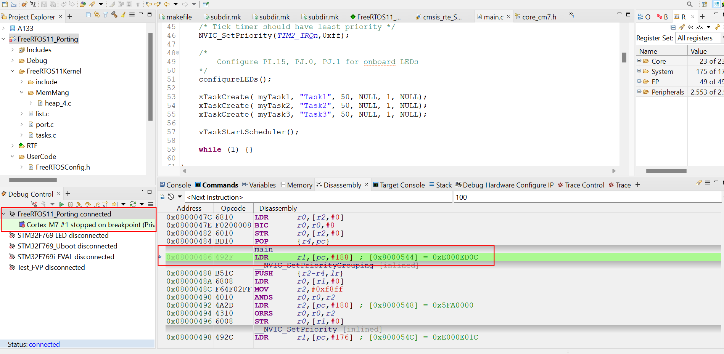
Task: Toggle Link with Editor in Project Explorer
Action: (x=97, y=15)
